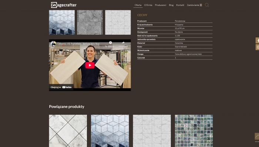Open the search magnifier icon
The height and width of the screenshot is (147, 259).
click(x=207, y=5)
